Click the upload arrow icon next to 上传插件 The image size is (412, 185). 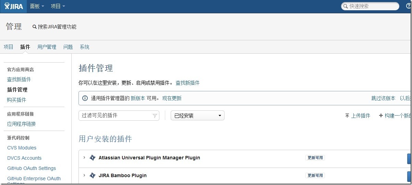[x=347, y=116]
